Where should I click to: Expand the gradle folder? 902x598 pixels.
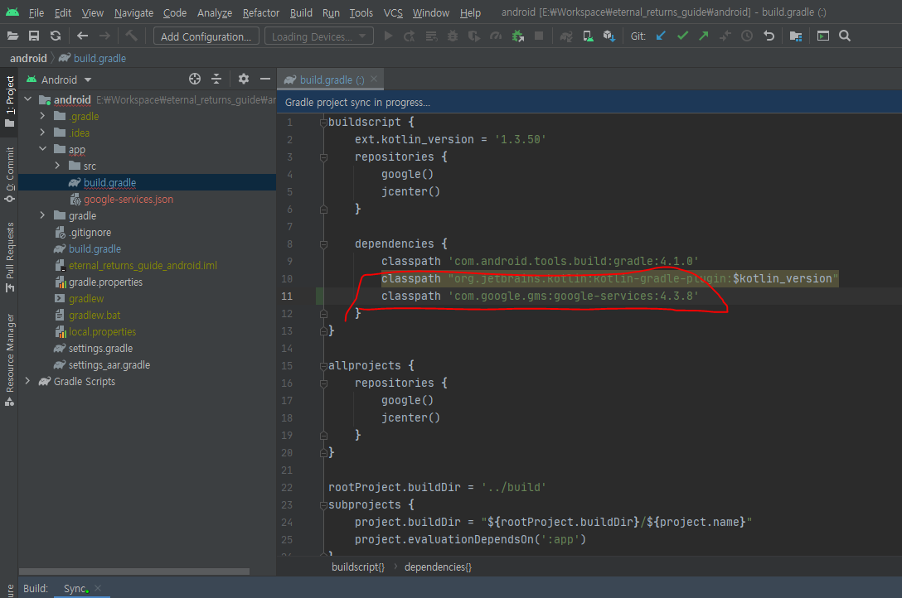tap(42, 215)
